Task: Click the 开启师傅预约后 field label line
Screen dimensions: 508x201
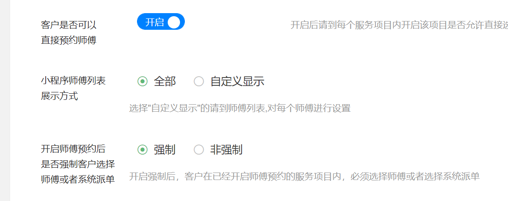Action: pos(73,149)
